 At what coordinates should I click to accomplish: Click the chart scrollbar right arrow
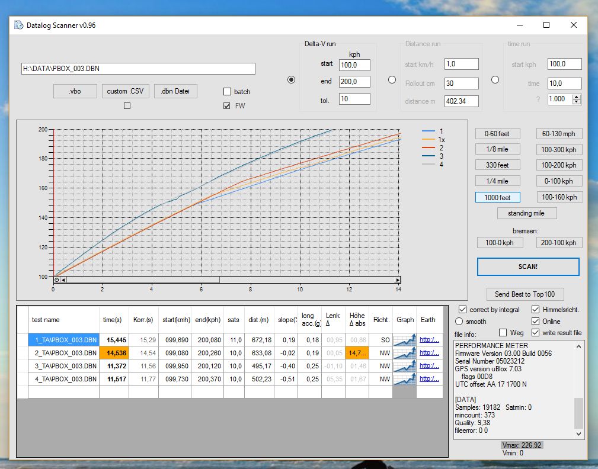point(398,280)
